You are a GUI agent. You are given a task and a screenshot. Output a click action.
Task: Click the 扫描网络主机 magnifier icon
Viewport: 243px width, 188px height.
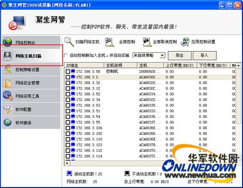coord(69,42)
